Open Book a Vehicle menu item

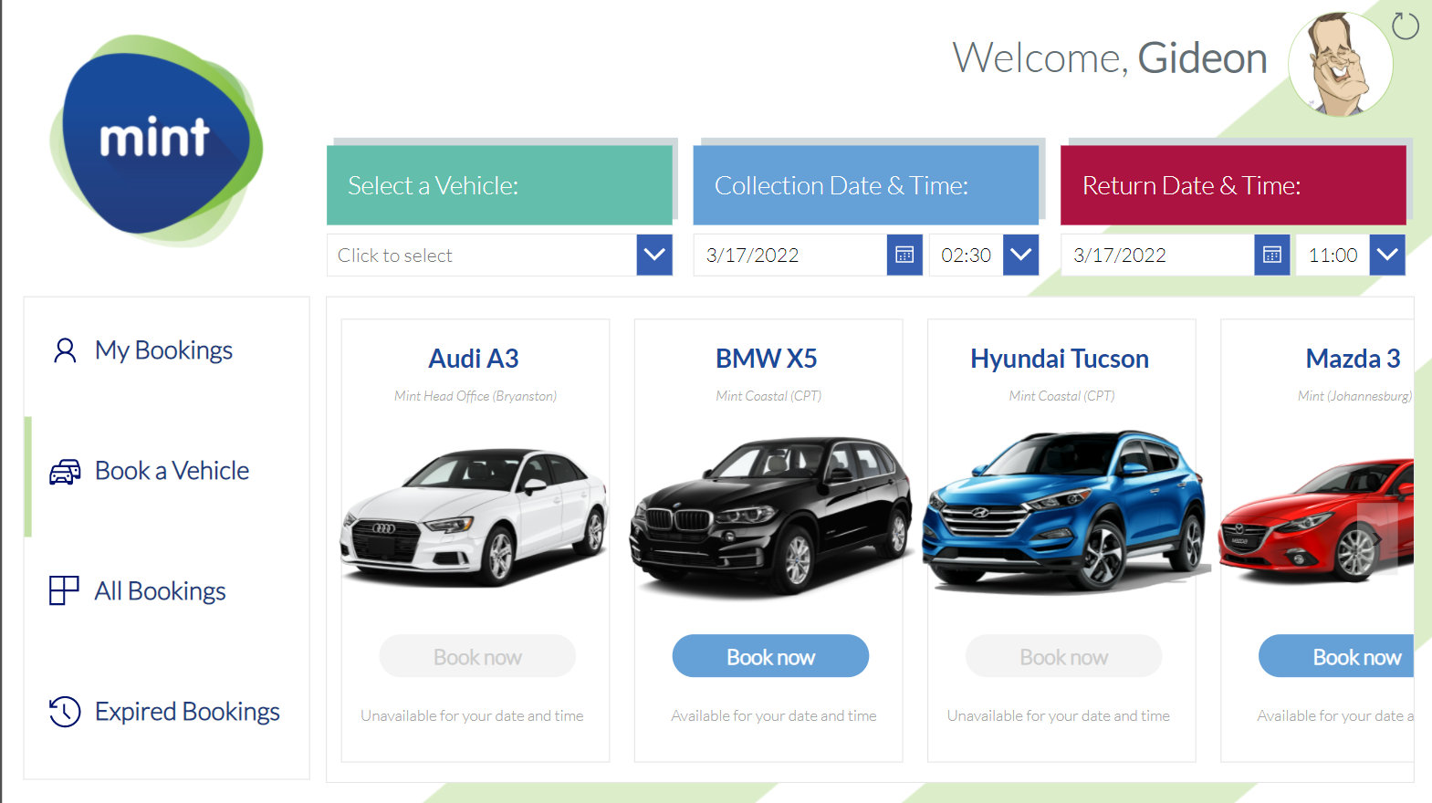[x=166, y=471]
